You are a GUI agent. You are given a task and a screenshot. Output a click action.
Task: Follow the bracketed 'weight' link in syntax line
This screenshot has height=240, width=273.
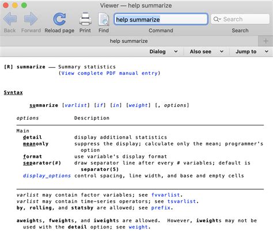click(138, 105)
